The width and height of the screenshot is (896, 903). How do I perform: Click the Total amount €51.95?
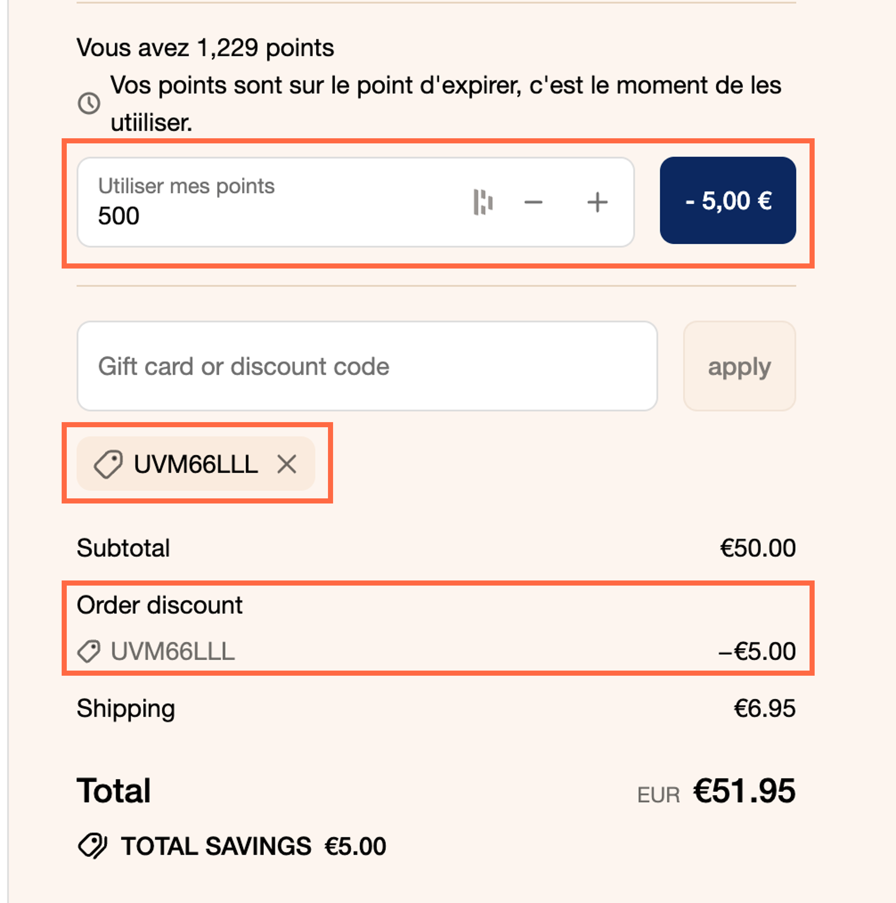point(744,791)
